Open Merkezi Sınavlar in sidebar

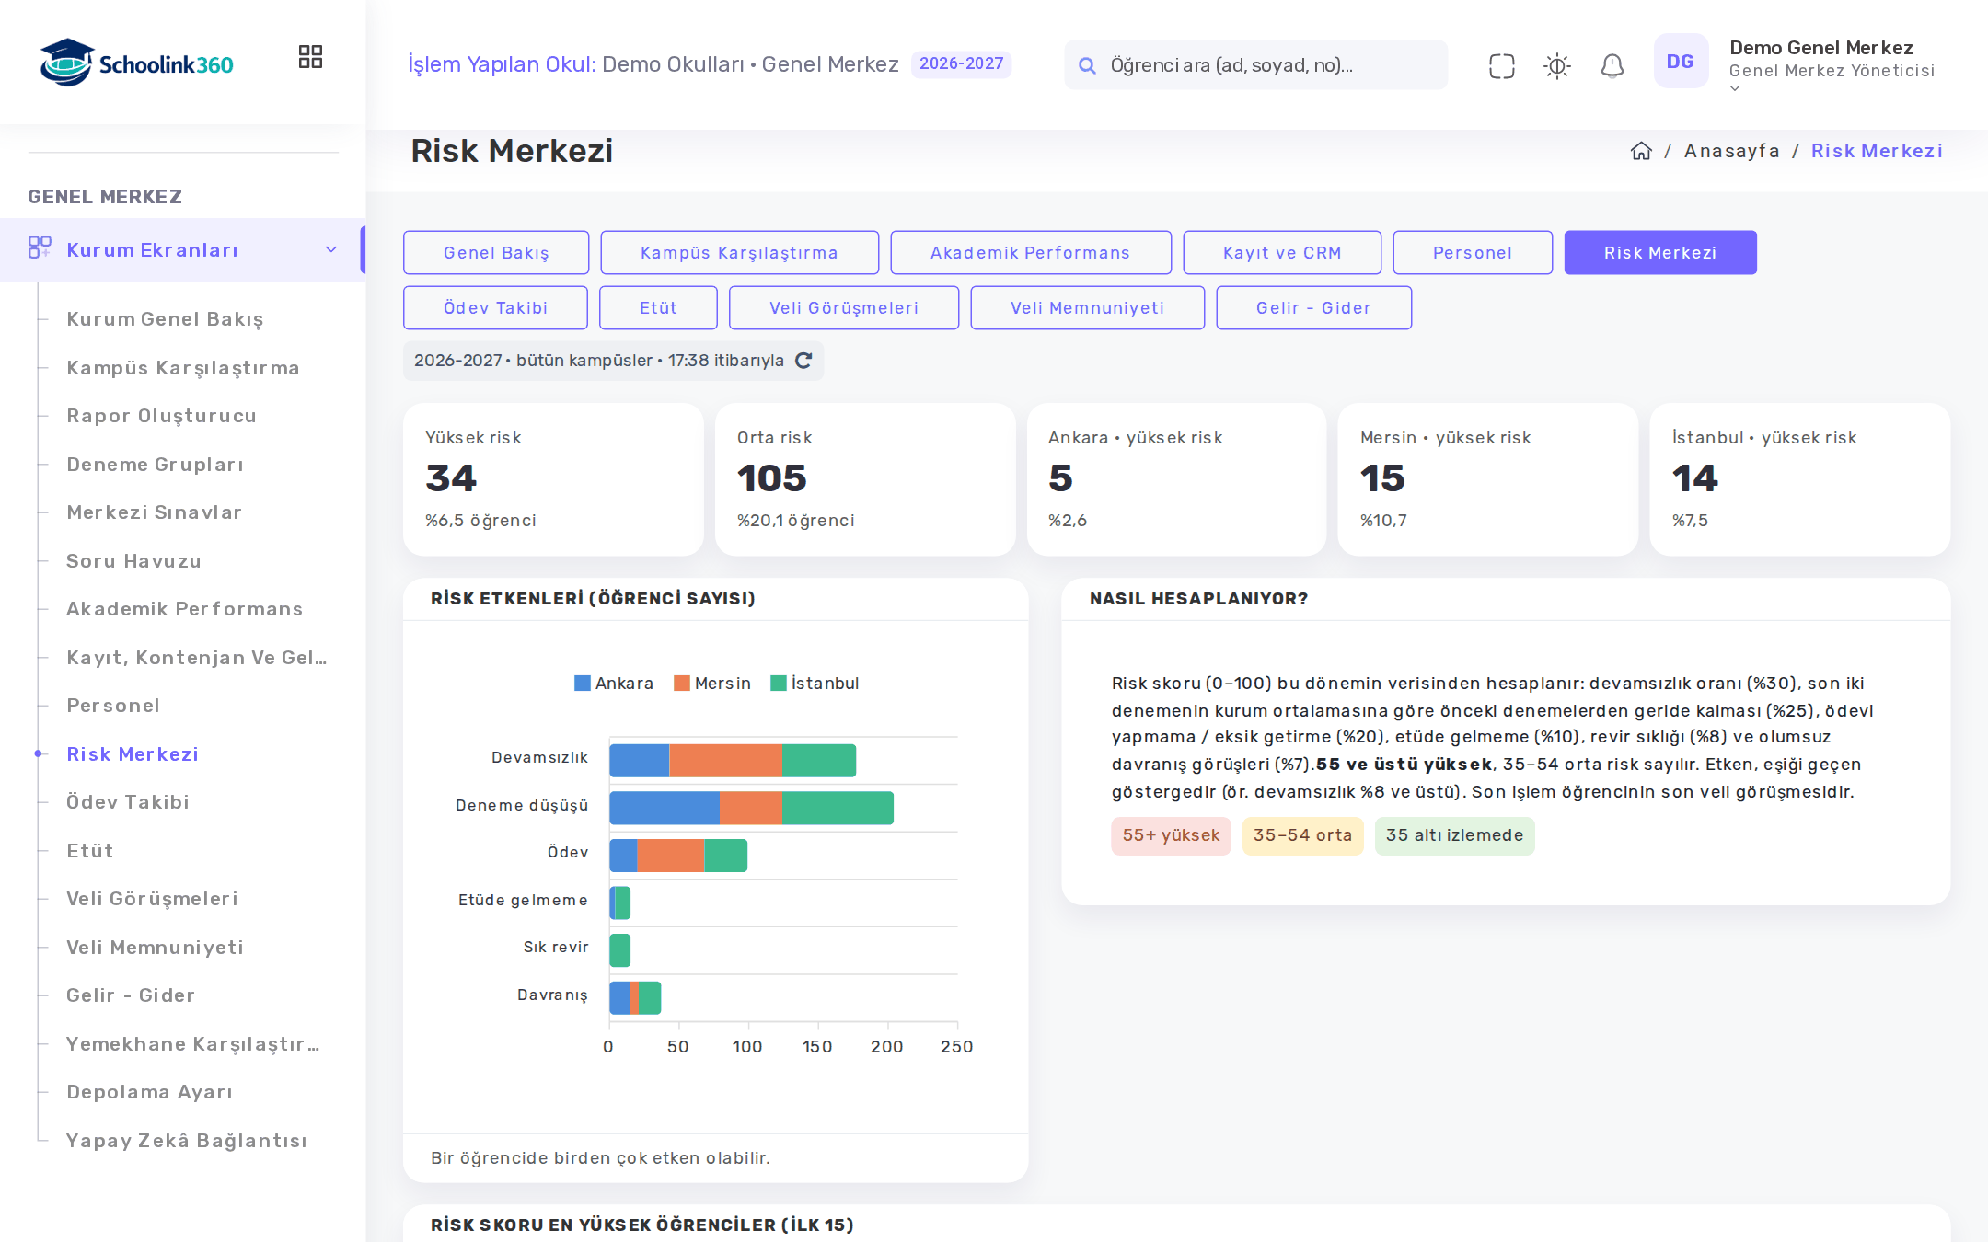pyautogui.click(x=155, y=512)
